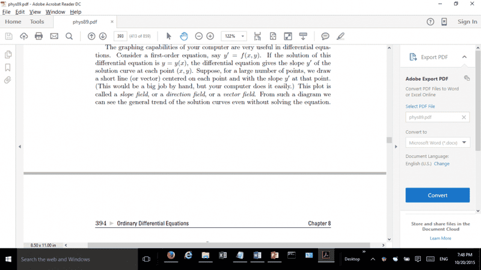Zoom out with minus icon
The height and width of the screenshot is (270, 481).
(x=199, y=36)
